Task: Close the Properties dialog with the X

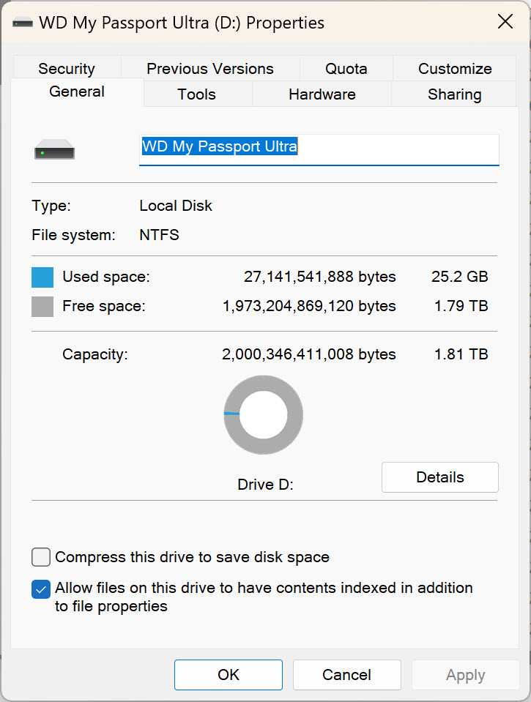Action: [x=505, y=21]
